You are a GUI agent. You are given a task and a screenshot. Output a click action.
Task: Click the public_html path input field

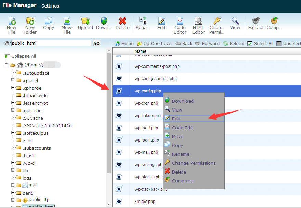51,43
